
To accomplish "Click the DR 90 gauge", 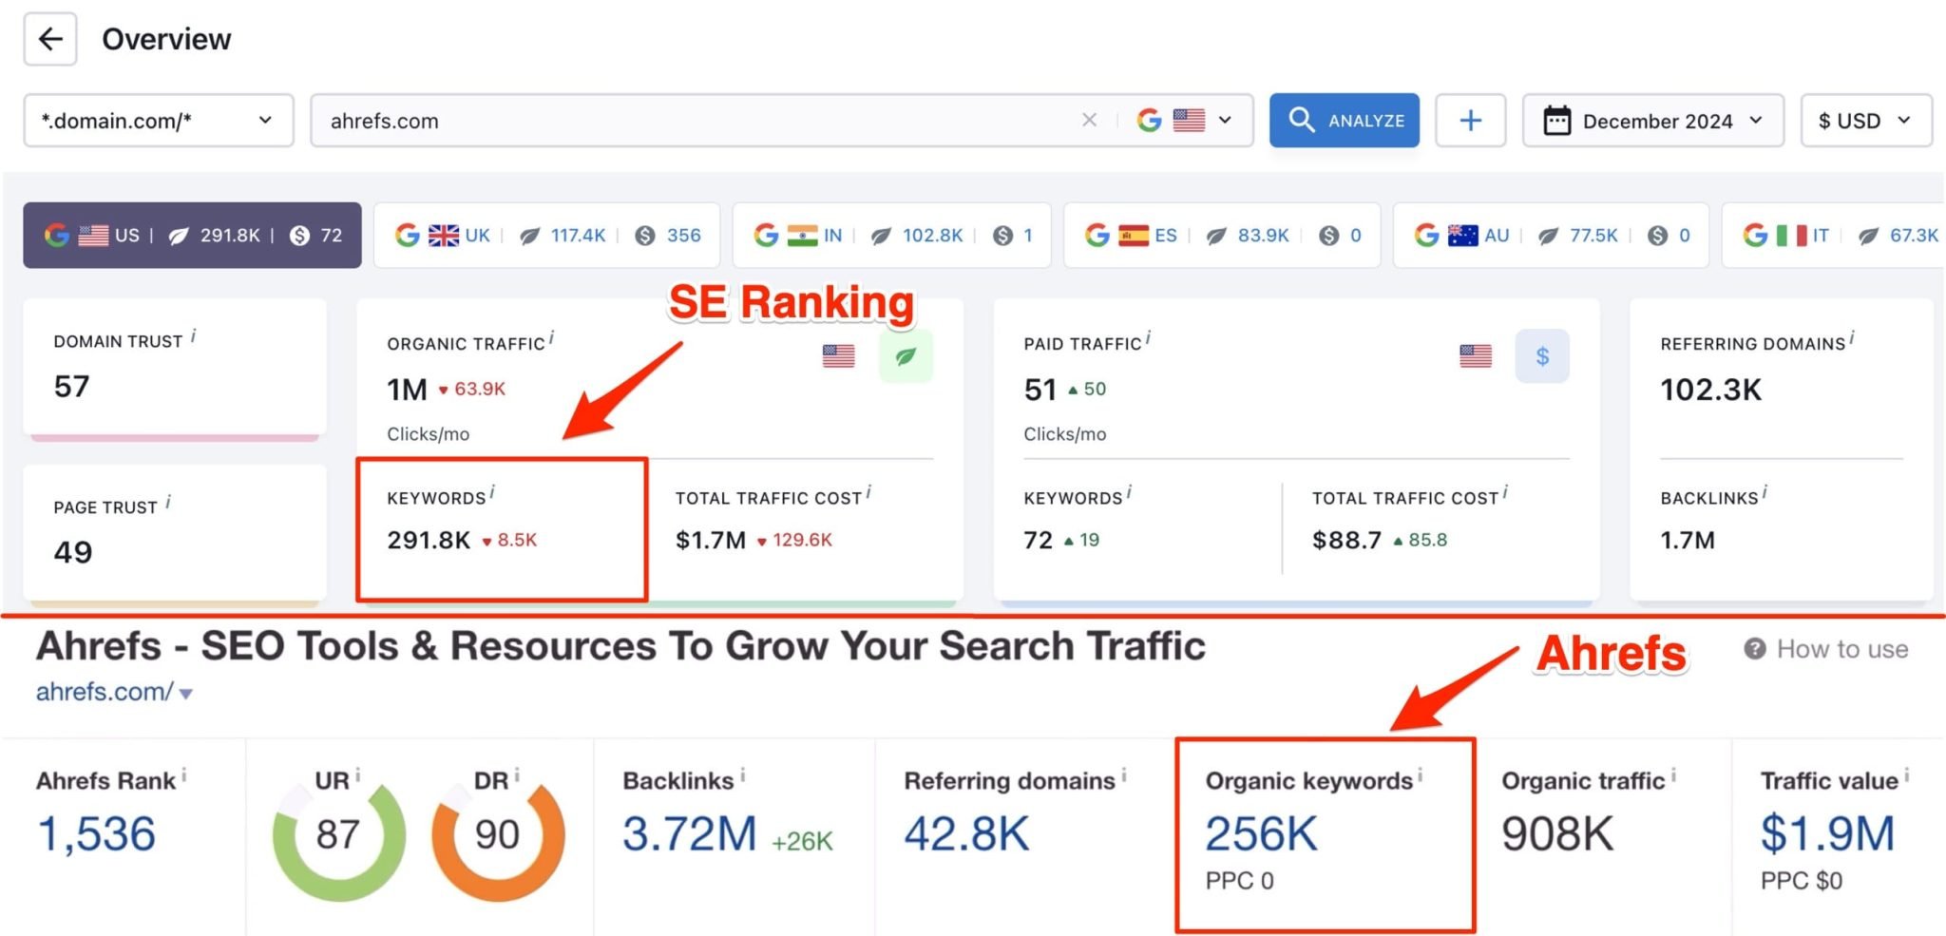I will (498, 836).
